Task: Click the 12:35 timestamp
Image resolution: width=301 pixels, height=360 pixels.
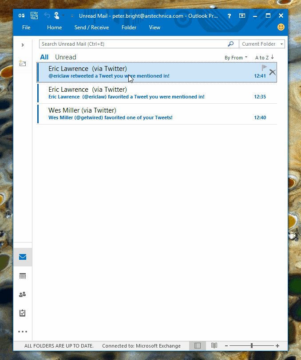Action: coord(260,97)
